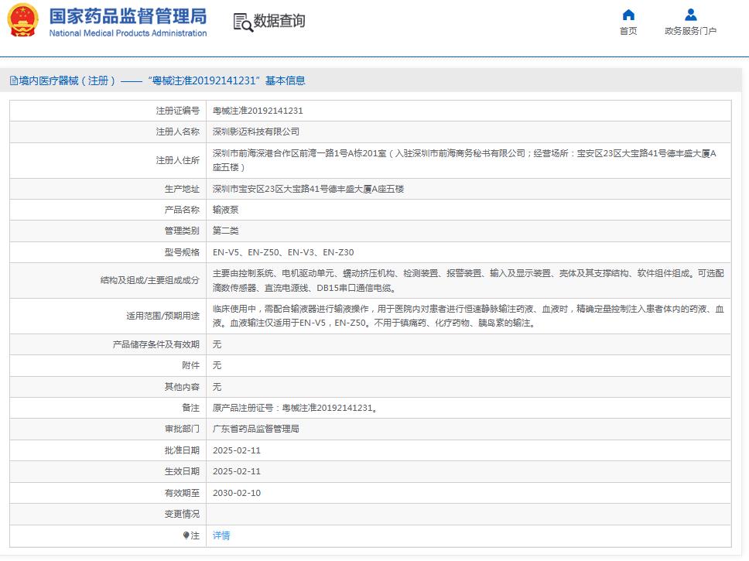Click the blue home icon

coord(628,15)
